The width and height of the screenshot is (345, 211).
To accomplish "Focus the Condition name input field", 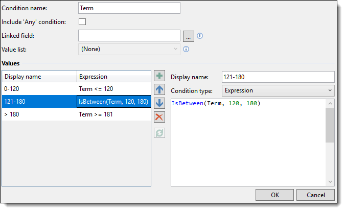I will point(129,8).
